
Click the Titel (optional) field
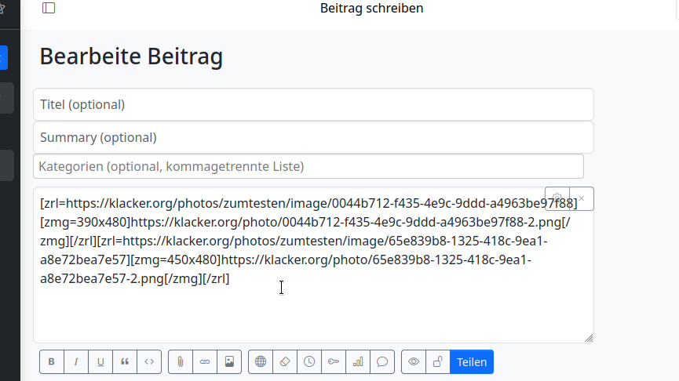[x=313, y=104]
